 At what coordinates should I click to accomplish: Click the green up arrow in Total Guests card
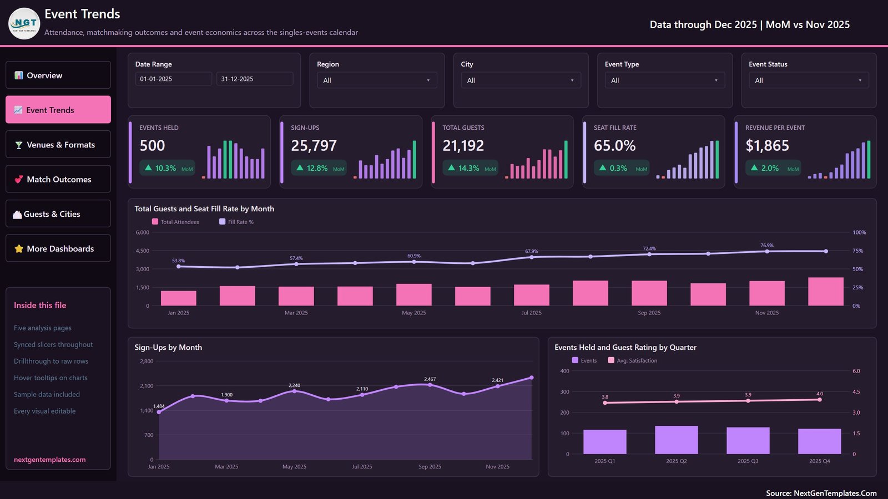point(451,167)
